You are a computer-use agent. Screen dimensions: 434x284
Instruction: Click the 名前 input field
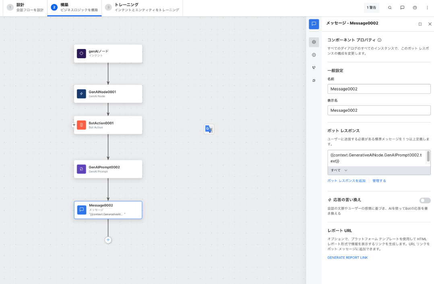point(379,89)
